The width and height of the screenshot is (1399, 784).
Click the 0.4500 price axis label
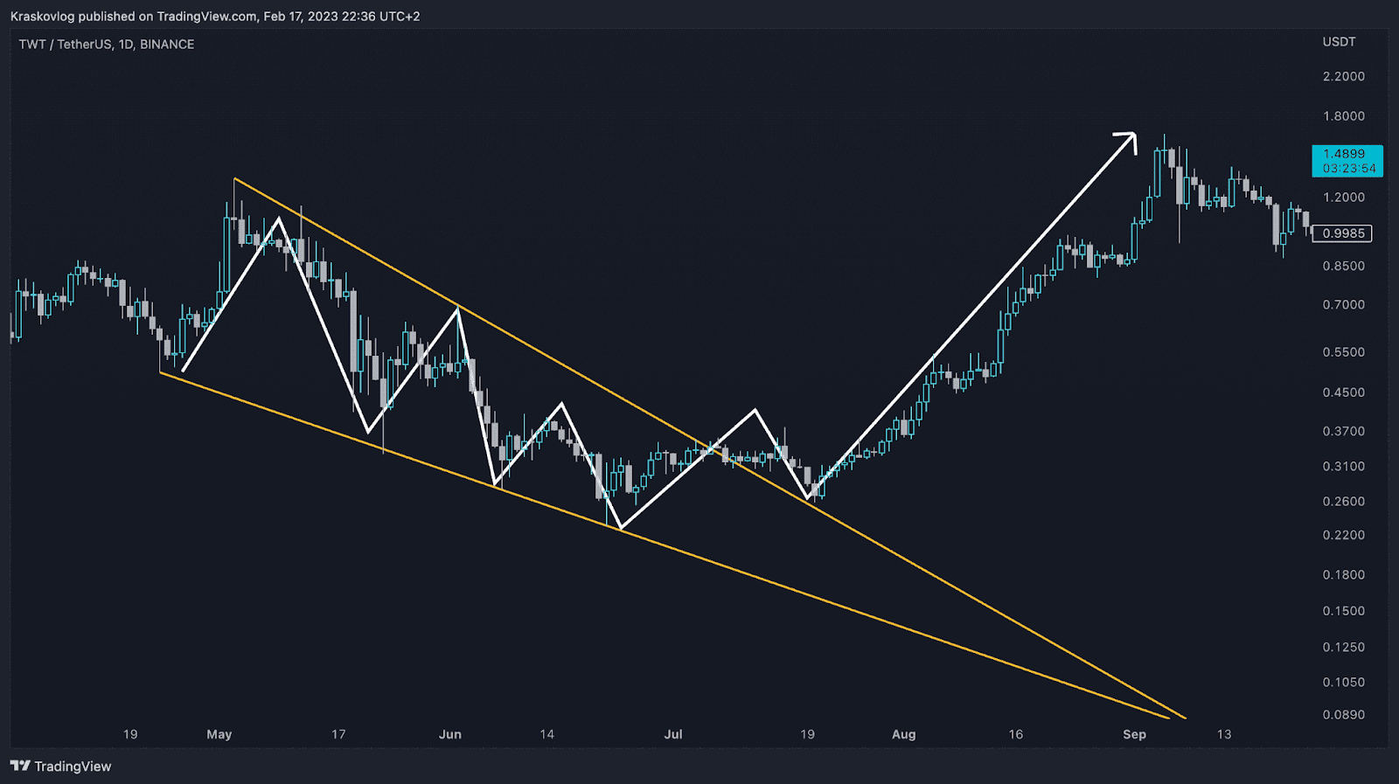click(1344, 392)
